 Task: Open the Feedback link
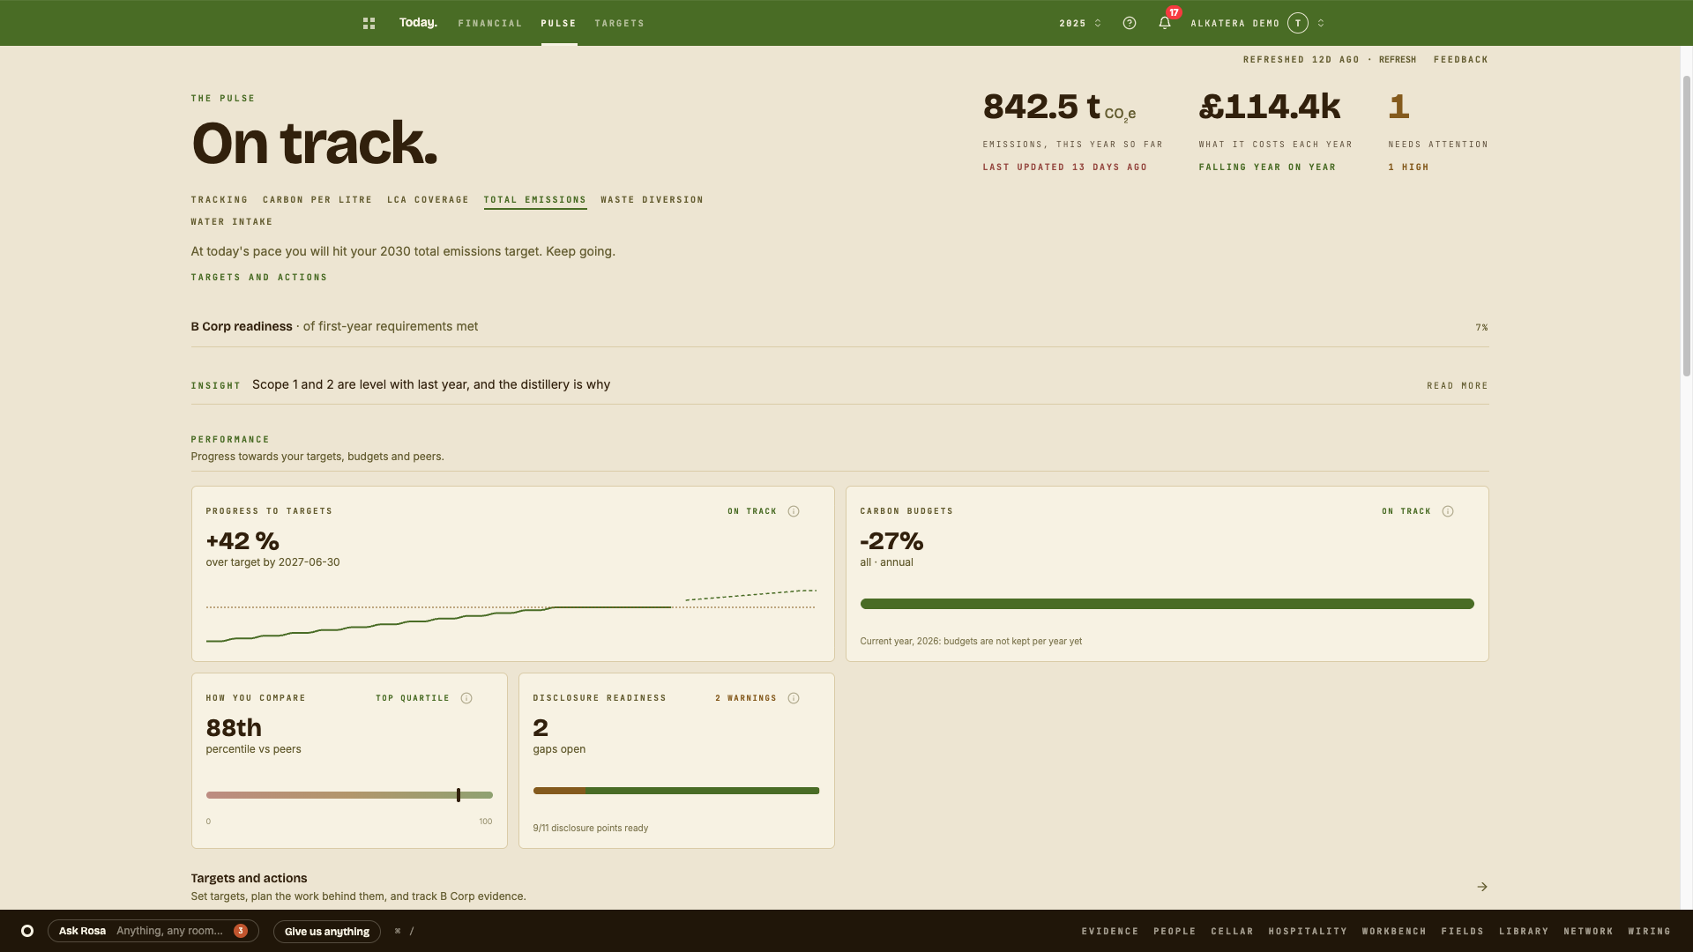click(x=1461, y=60)
